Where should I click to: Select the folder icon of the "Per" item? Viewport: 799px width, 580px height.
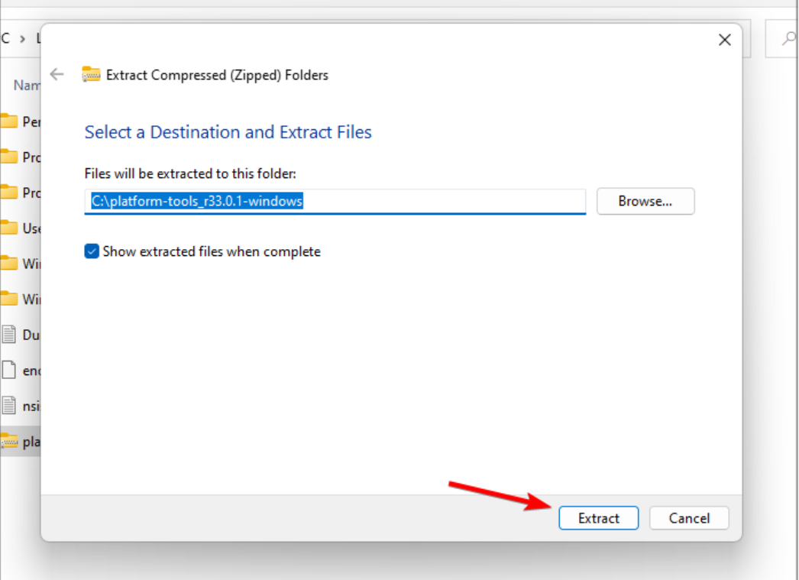(9, 122)
